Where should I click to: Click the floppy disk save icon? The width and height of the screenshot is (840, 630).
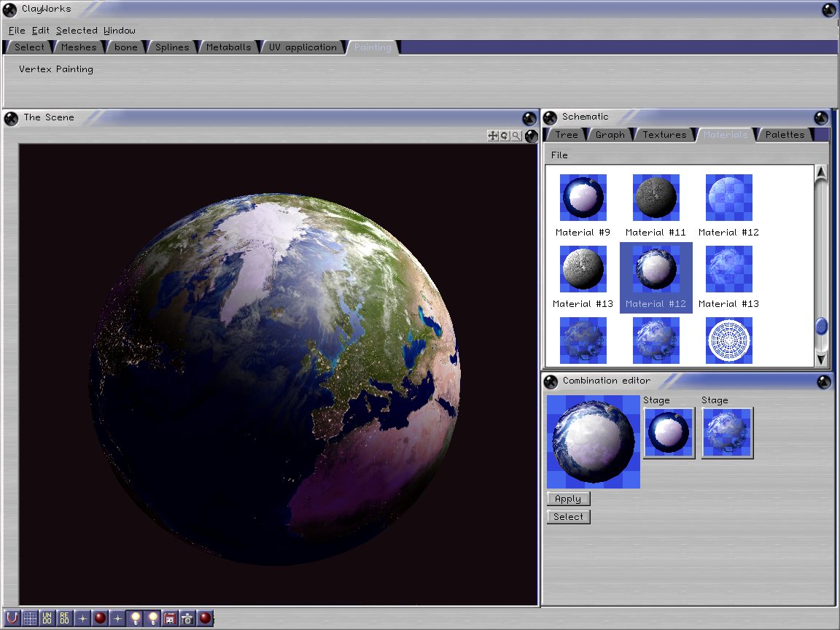pyautogui.click(x=170, y=618)
